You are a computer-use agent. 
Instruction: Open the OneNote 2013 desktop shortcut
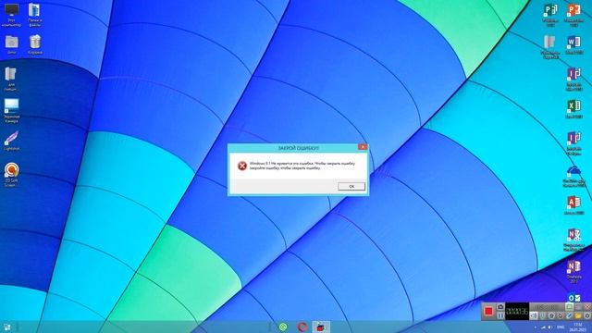[x=573, y=271]
